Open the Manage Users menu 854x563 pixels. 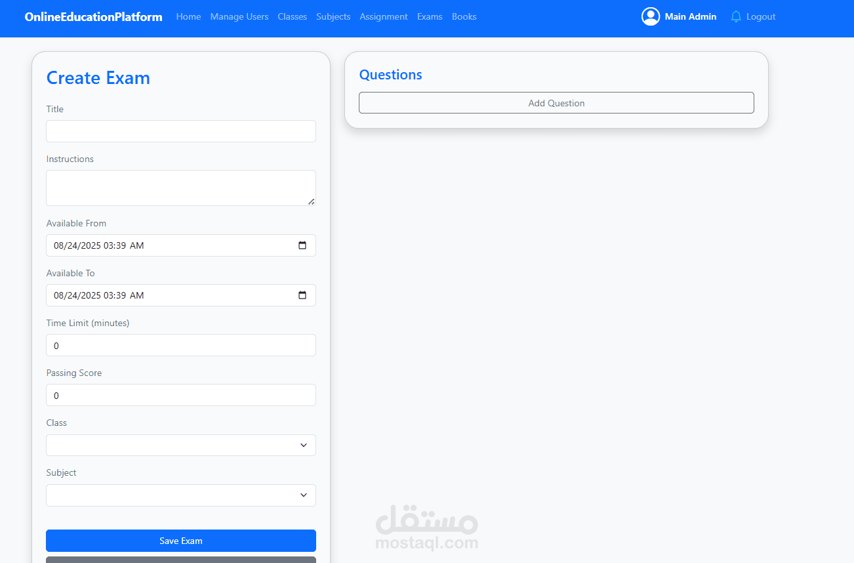(239, 16)
